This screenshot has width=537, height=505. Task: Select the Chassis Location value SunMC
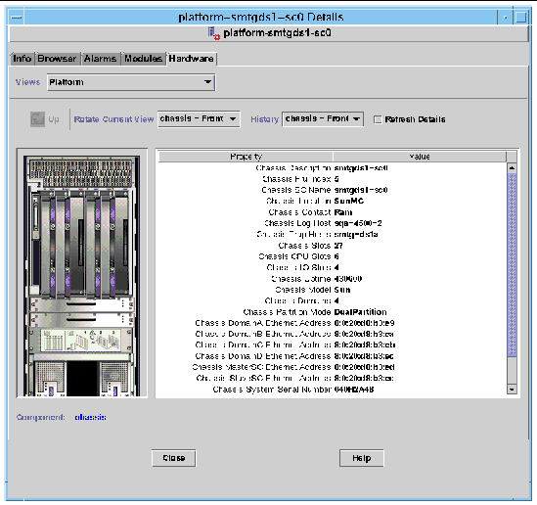coord(349,201)
